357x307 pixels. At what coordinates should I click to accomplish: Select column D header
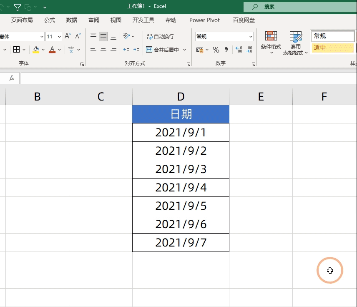181,97
